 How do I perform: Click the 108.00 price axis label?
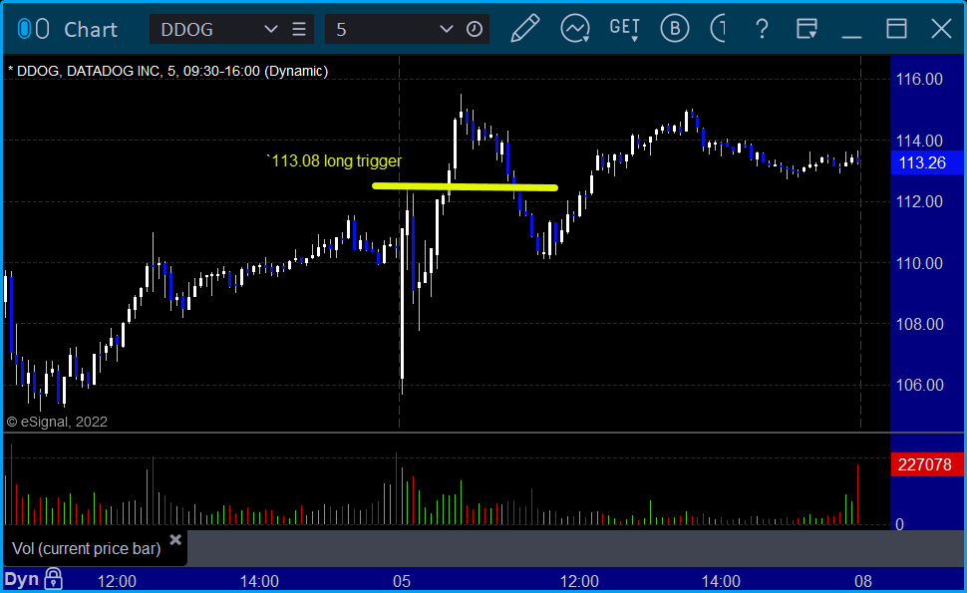[x=919, y=324]
